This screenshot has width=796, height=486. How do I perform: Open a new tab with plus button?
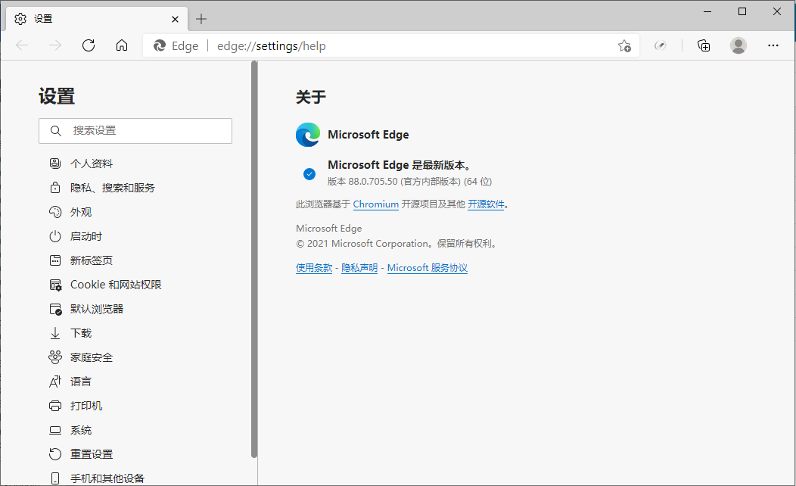click(201, 19)
